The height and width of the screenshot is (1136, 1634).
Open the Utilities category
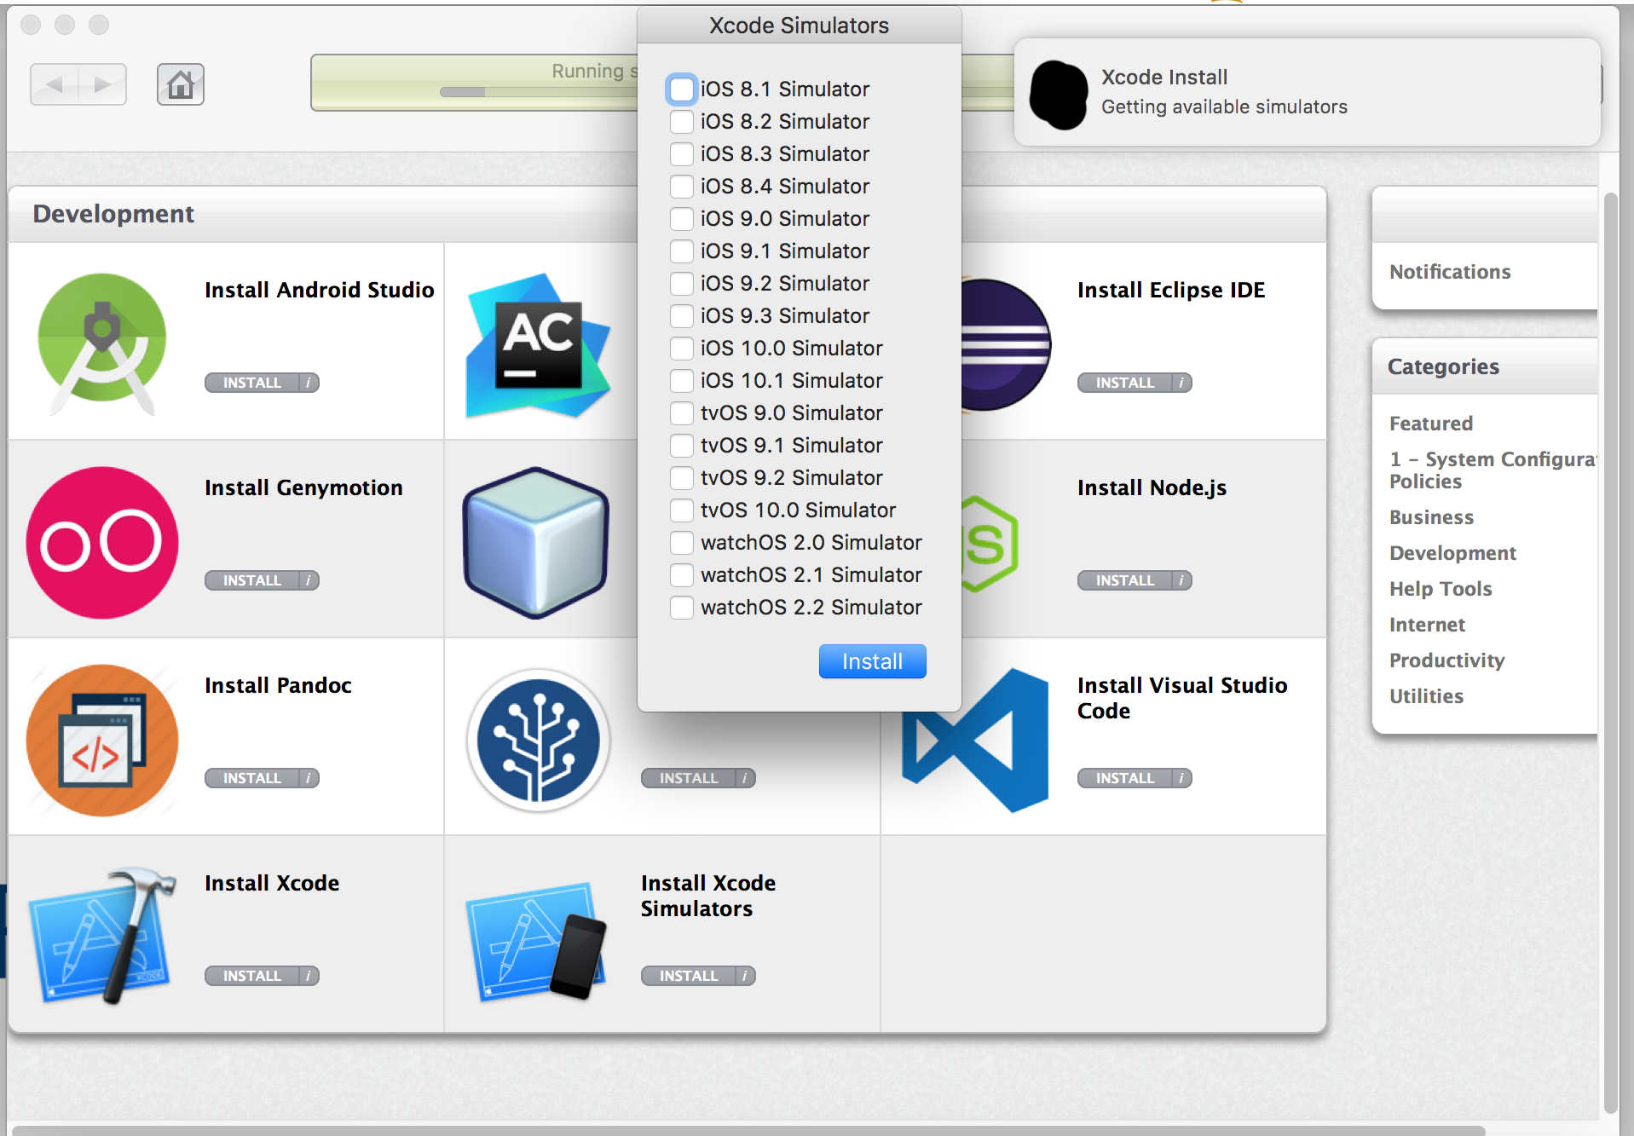click(1426, 696)
